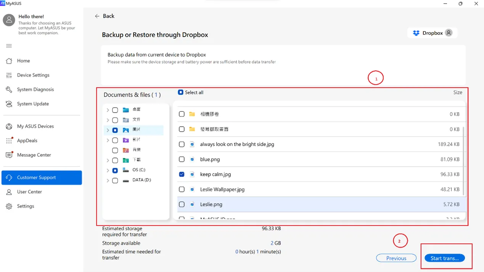Enable the Select all checkbox
This screenshot has width=484, height=272.
point(180,92)
